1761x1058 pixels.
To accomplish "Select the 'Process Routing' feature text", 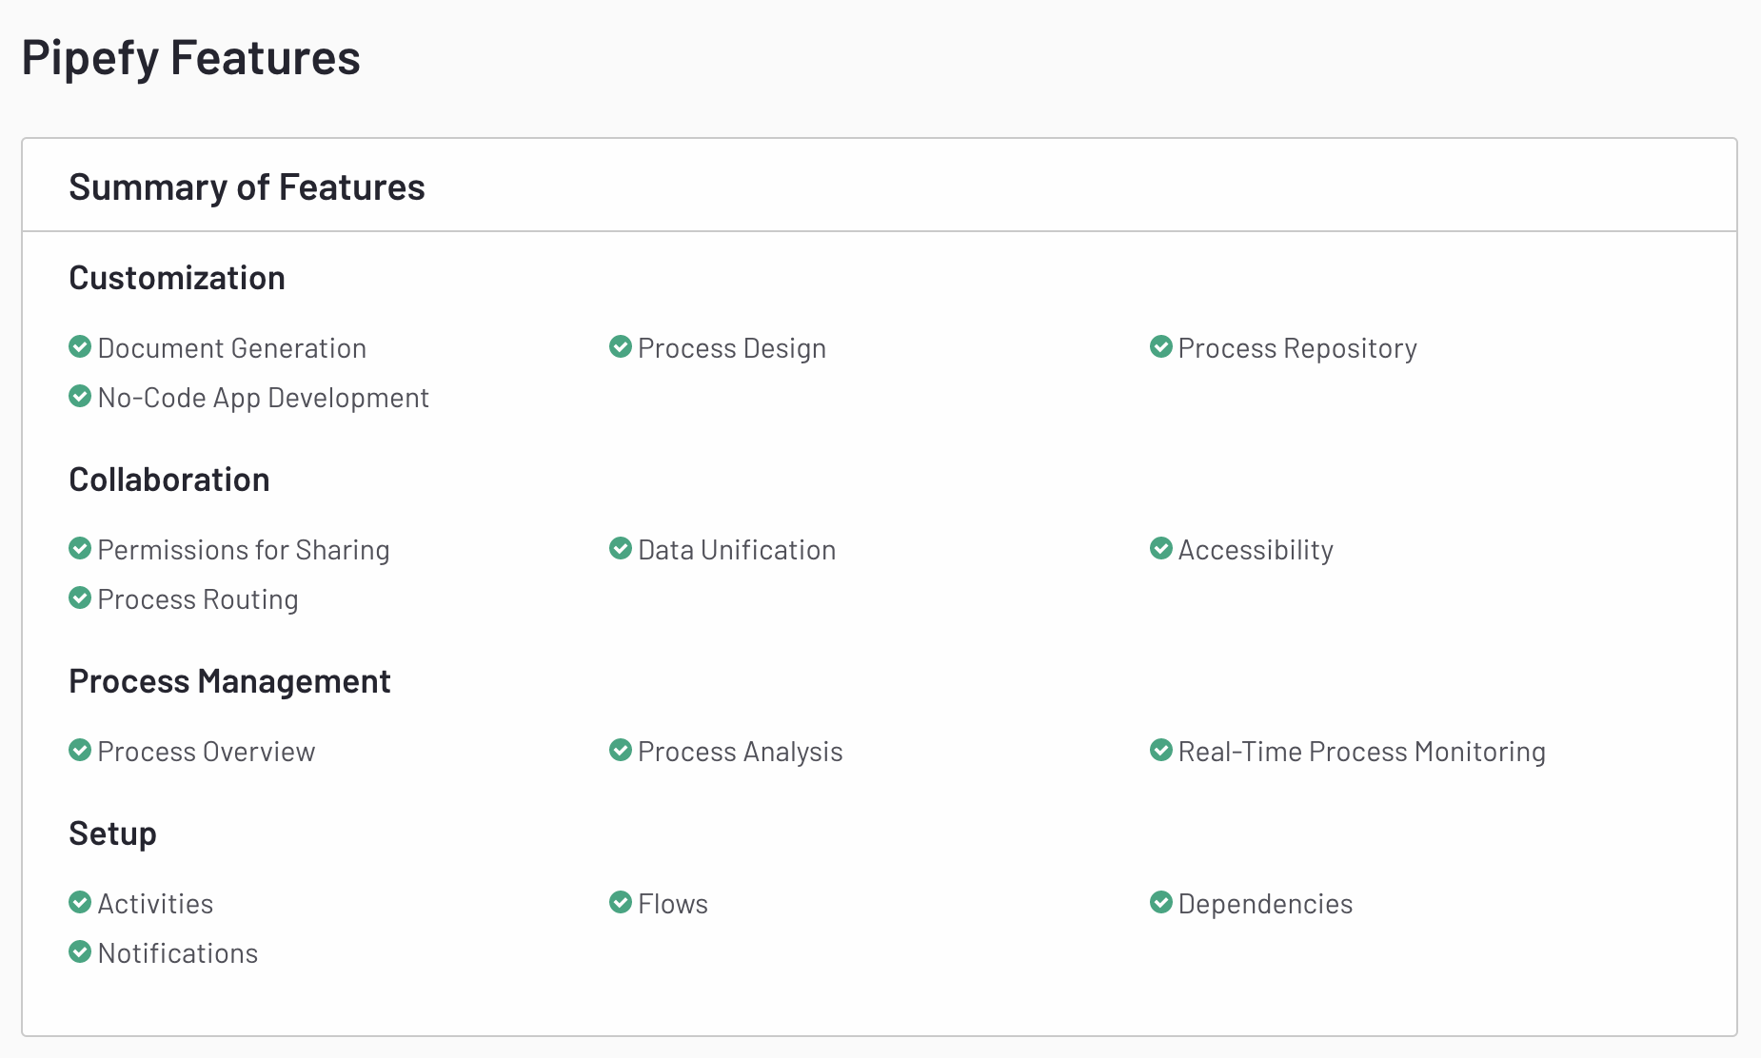I will 198,599.
